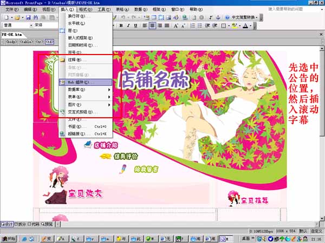Switch to 代码 code view
The height and width of the screenshot is (243, 325).
[x=34, y=225]
